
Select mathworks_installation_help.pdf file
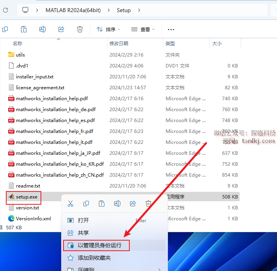click(52, 99)
